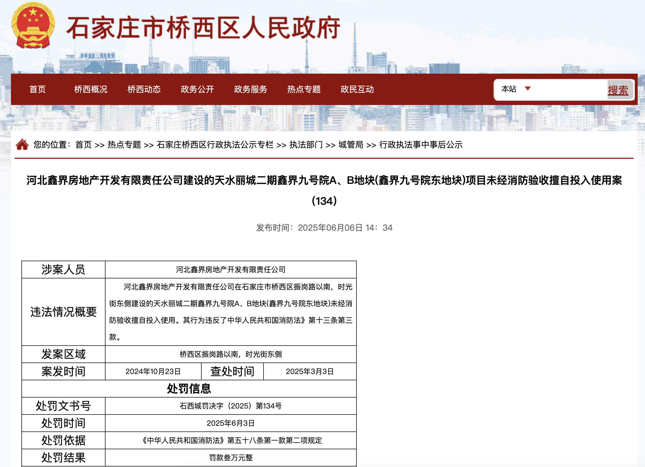Open 行政执法事中事后公示 breadcrumb link
Image resolution: width=645 pixels, height=467 pixels.
pos(421,145)
